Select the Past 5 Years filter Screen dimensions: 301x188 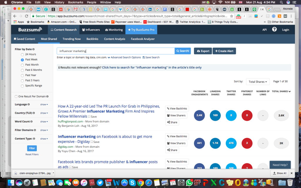[22, 80]
